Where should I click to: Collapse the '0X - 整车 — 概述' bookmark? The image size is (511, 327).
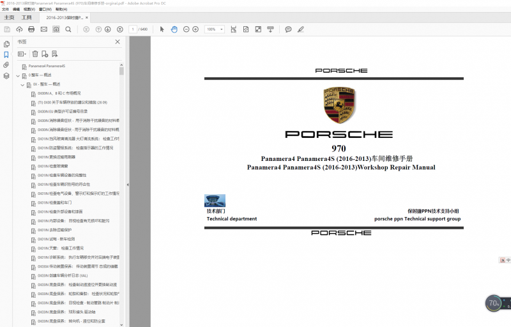(x=22, y=85)
